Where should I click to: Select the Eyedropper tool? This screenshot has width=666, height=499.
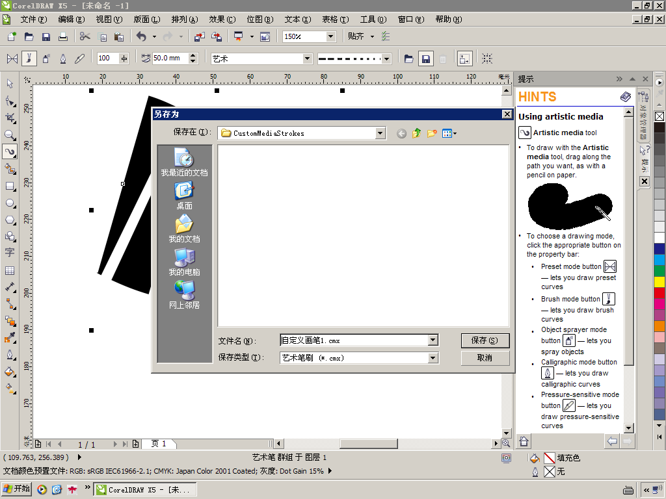click(x=10, y=338)
